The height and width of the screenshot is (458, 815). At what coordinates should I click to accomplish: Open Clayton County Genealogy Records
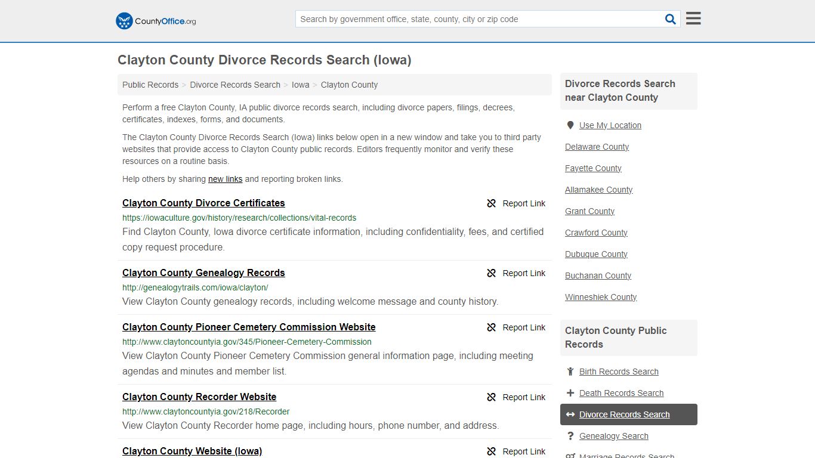203,273
